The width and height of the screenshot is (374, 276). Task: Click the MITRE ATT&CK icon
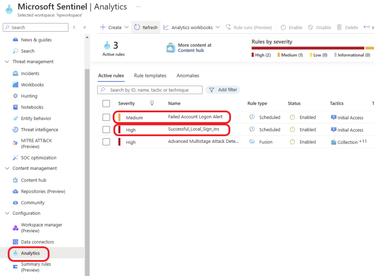pyautogui.click(x=15, y=143)
